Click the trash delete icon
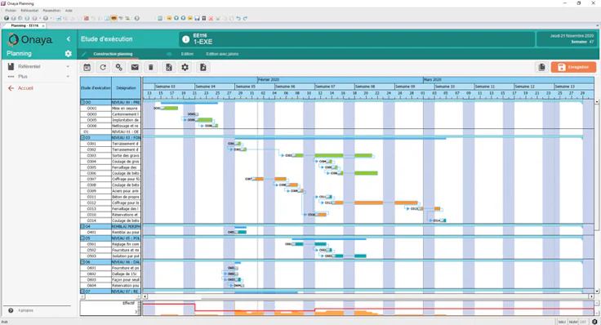 point(151,68)
